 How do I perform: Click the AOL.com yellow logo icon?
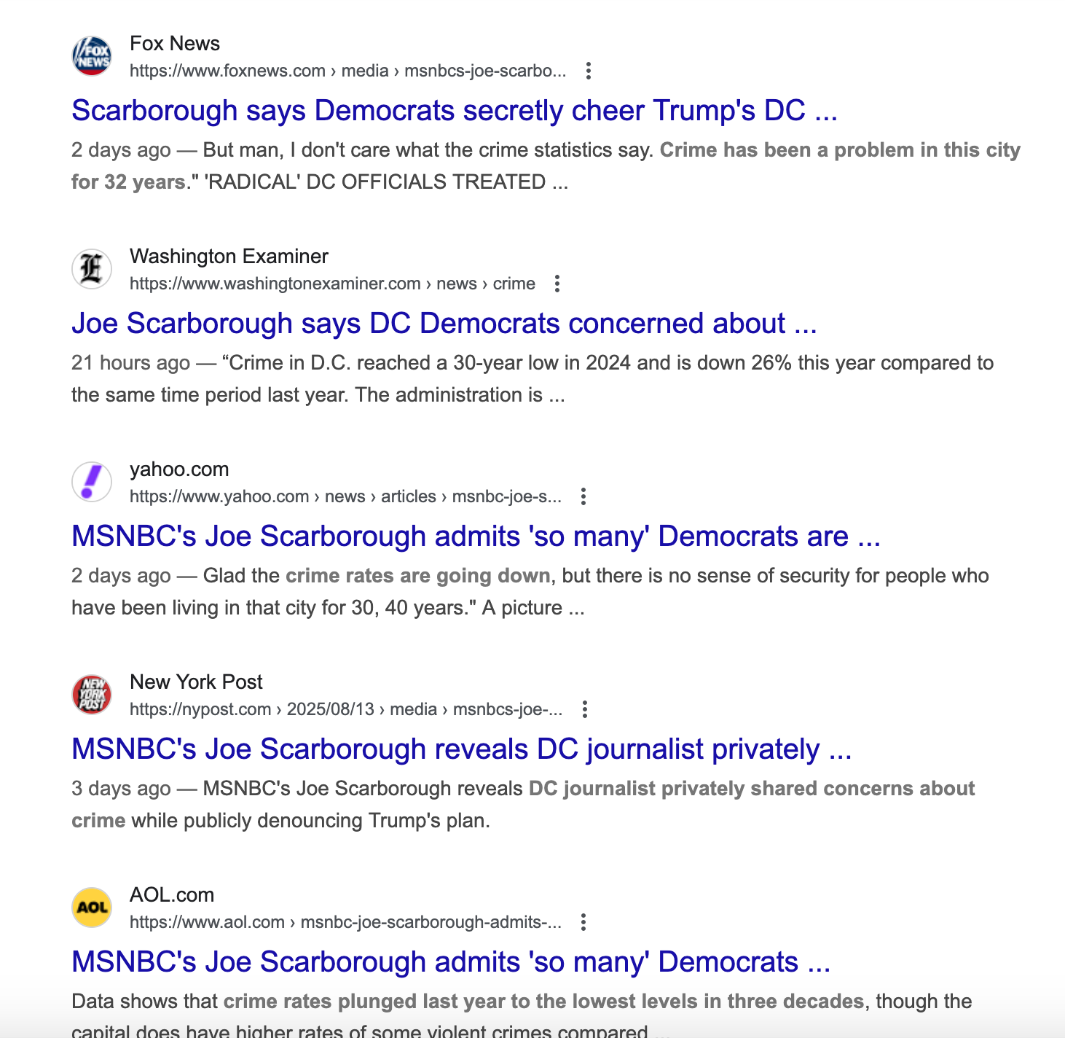coord(92,906)
